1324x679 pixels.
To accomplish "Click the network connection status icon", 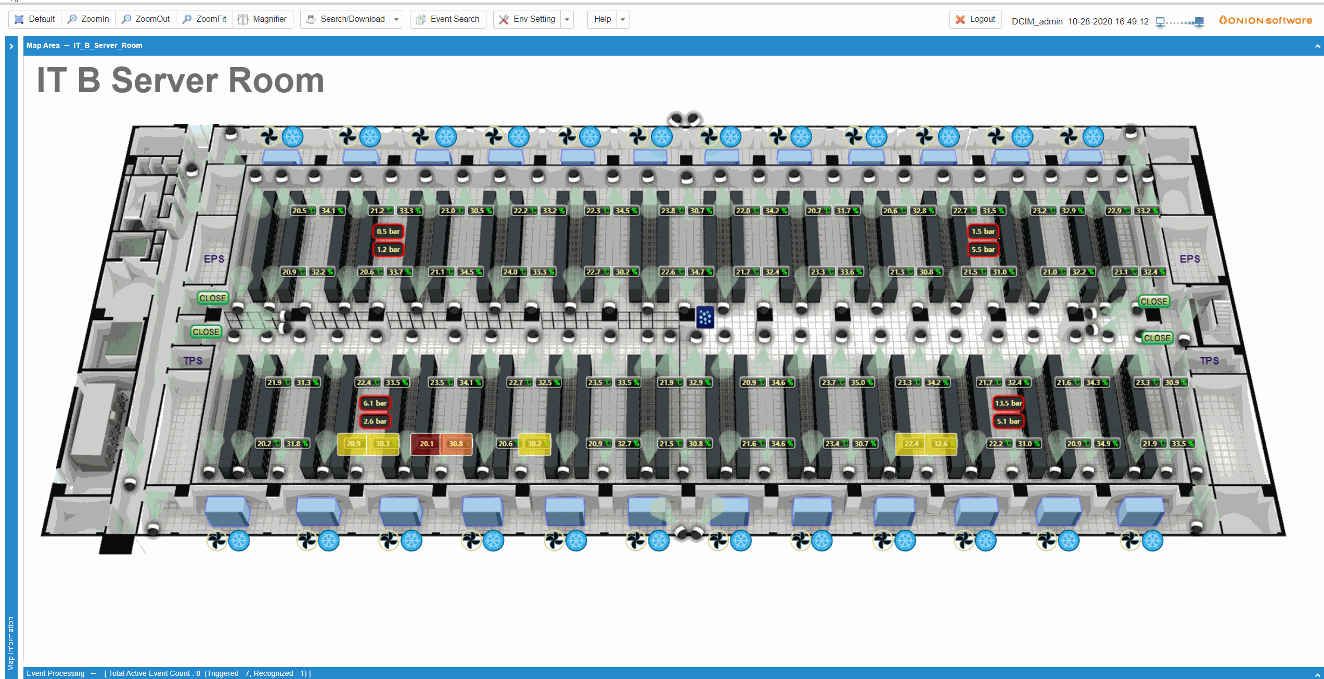I will tap(1179, 22).
